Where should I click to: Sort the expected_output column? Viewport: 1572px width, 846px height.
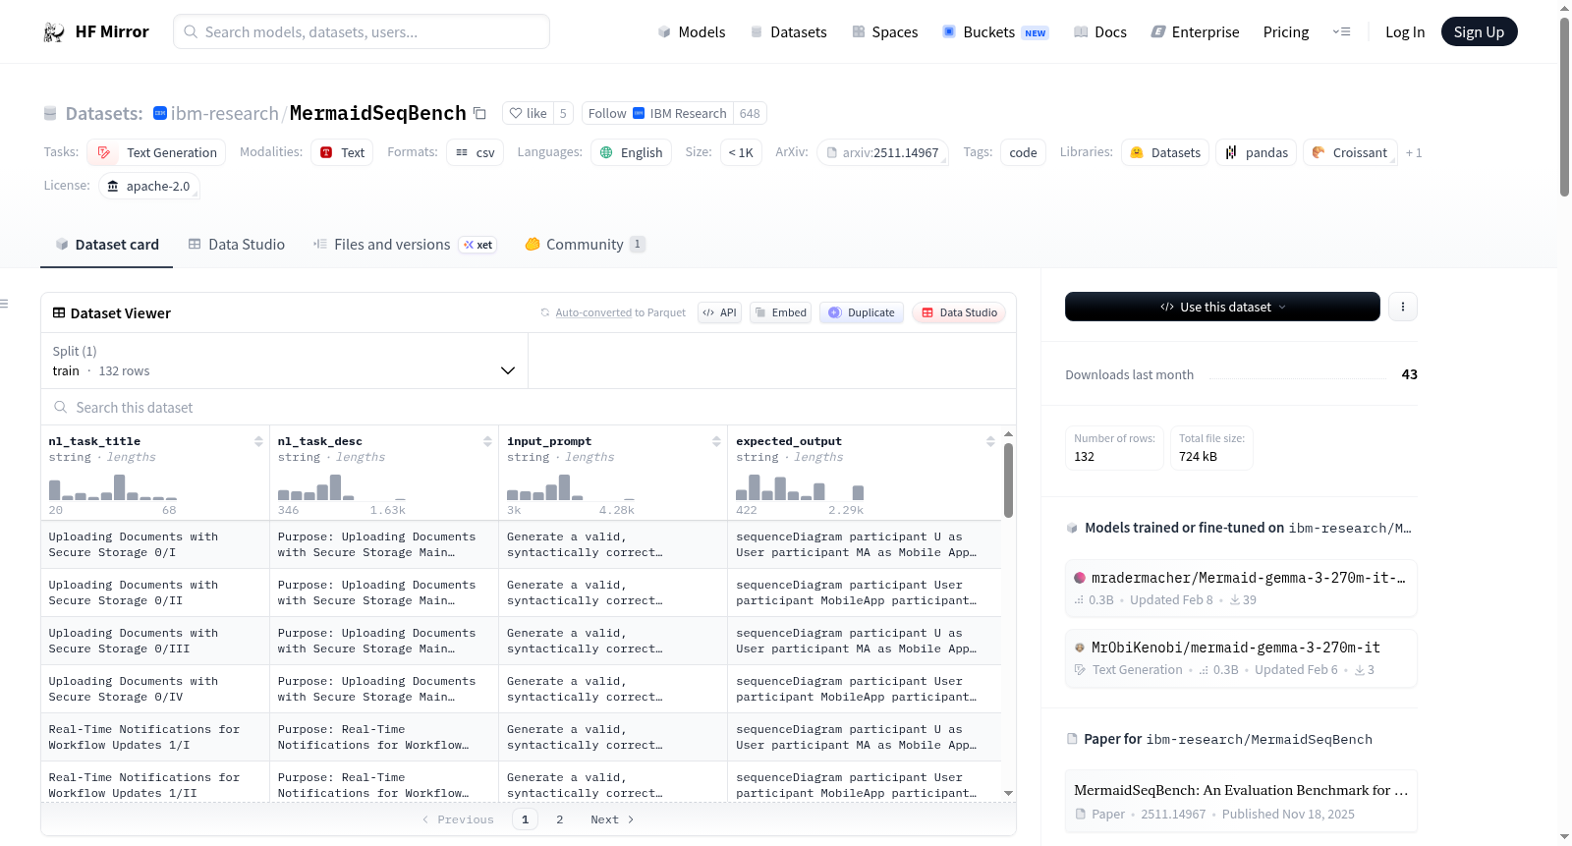click(x=990, y=442)
